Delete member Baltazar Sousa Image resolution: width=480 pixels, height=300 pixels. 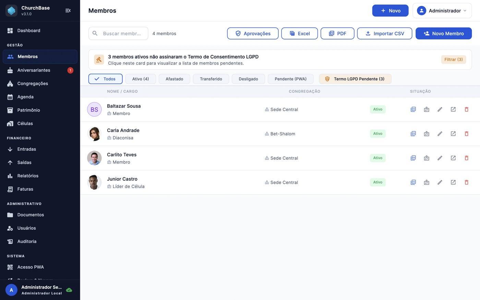point(466,109)
